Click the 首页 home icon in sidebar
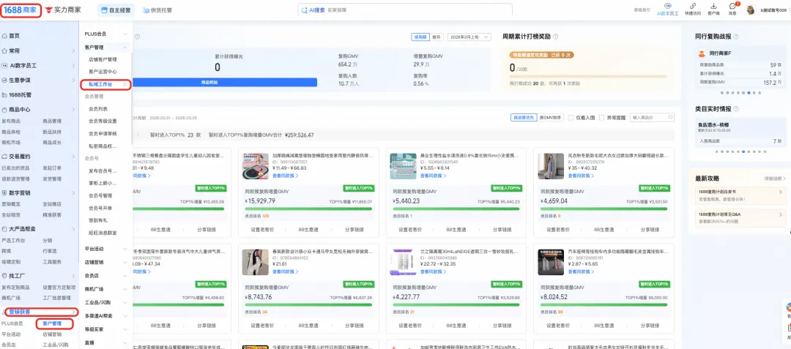Screen dimensions: 791x349 click(4, 36)
